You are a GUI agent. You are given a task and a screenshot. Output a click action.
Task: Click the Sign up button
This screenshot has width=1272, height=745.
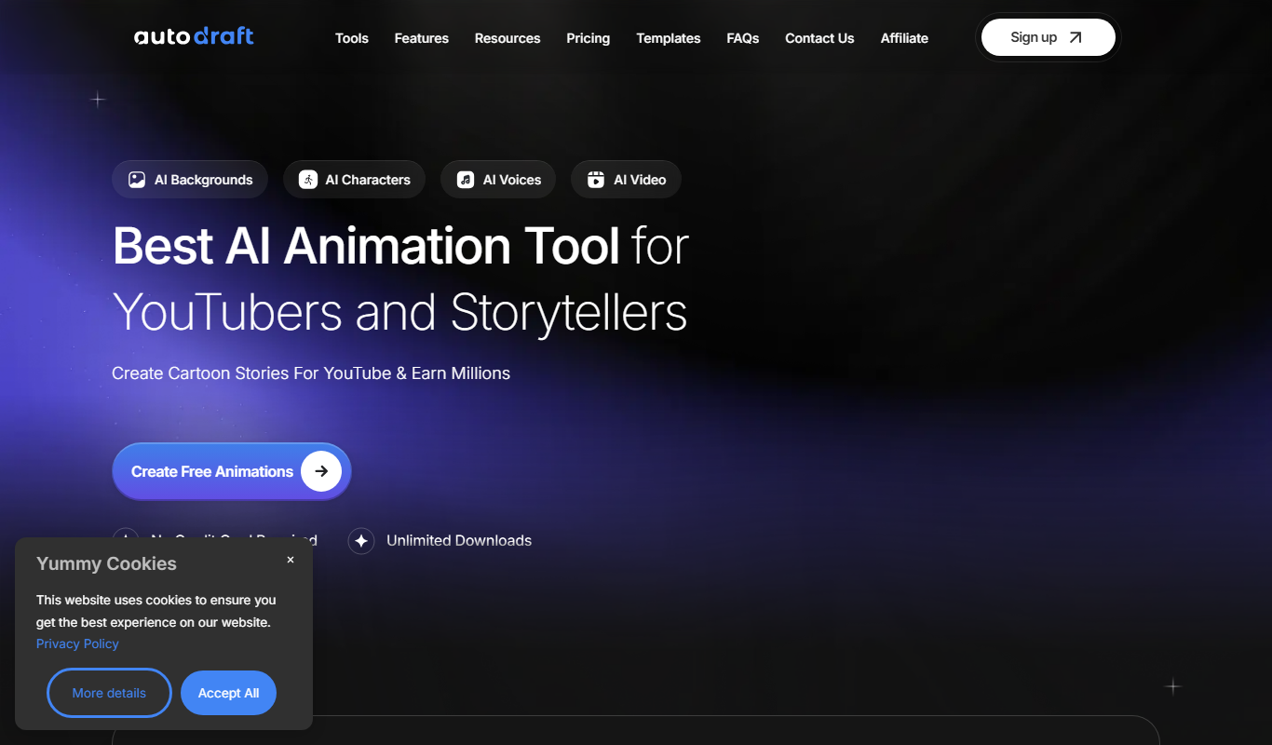pyautogui.click(x=1049, y=37)
